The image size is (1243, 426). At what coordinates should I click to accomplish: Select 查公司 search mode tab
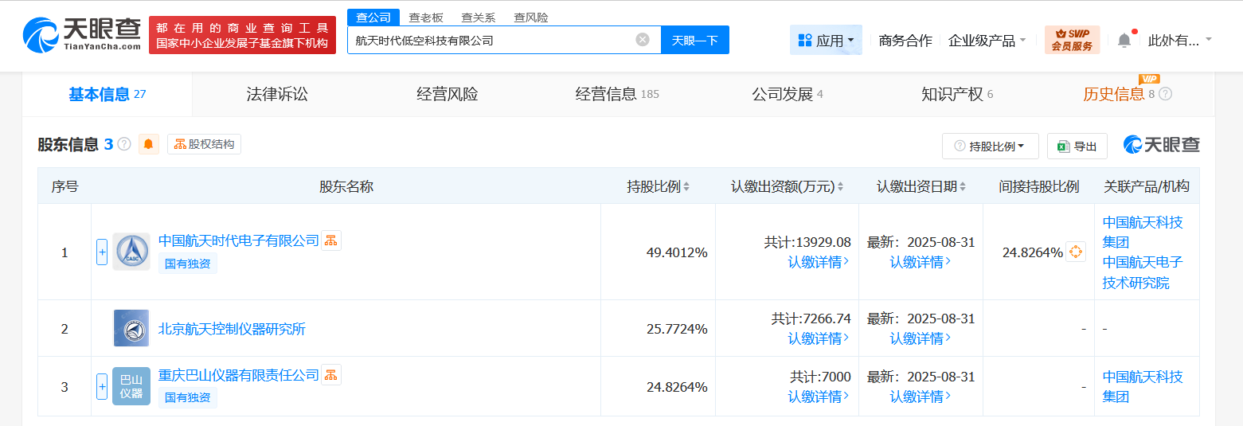373,18
